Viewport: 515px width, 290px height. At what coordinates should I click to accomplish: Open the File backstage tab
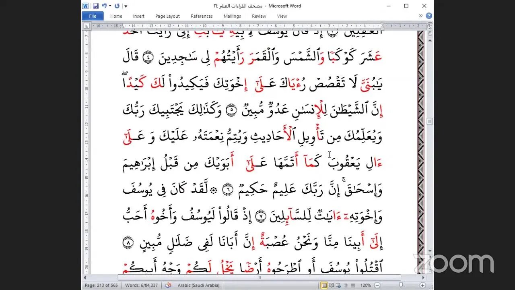pos(93,16)
